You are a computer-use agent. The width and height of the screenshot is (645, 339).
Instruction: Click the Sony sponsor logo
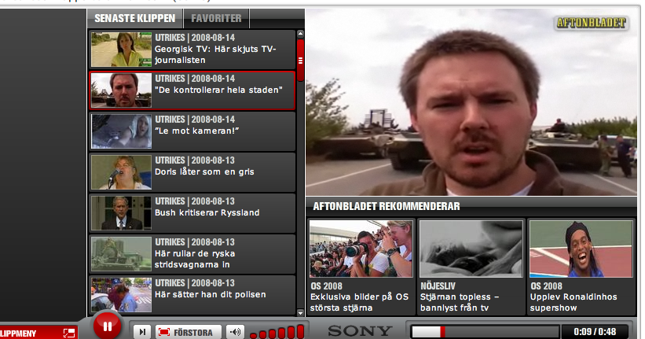[x=360, y=331]
